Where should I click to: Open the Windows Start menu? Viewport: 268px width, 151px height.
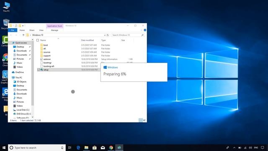pyautogui.click(x=4, y=148)
